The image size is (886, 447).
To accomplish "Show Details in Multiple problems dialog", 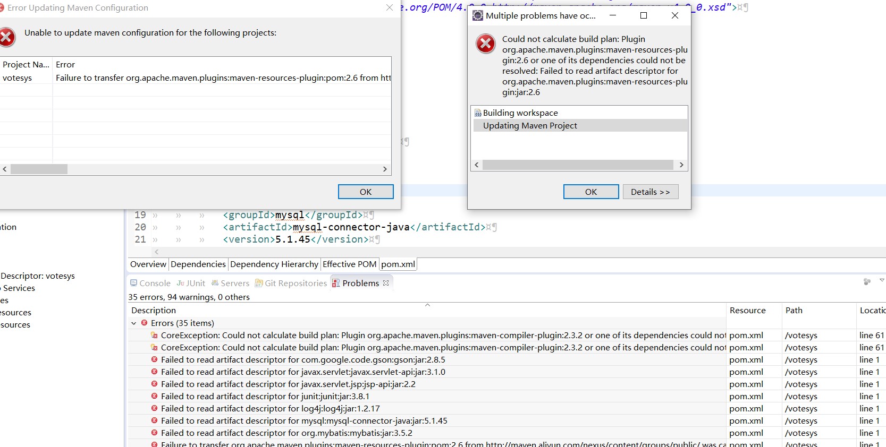I will (651, 192).
